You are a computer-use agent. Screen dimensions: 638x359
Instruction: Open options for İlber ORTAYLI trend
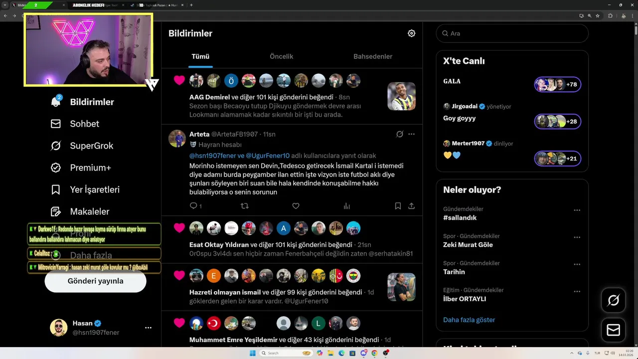coord(577,291)
